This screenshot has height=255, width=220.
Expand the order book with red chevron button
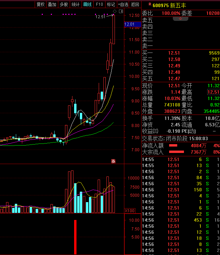(x=181, y=19)
